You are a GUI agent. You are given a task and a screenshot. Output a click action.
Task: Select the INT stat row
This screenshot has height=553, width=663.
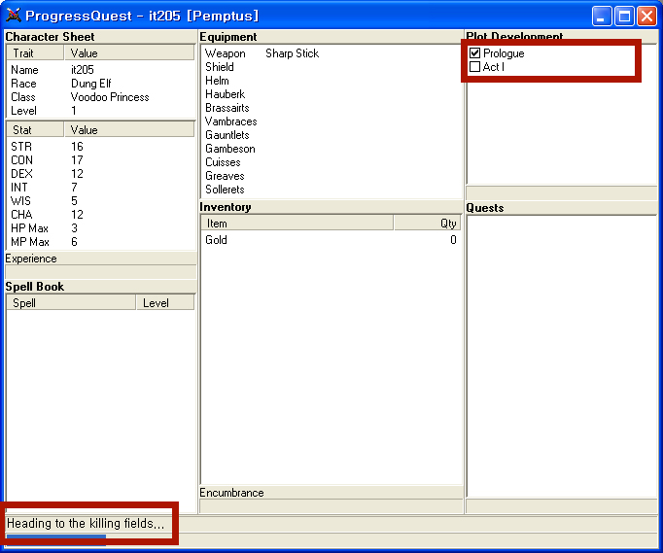click(x=101, y=187)
